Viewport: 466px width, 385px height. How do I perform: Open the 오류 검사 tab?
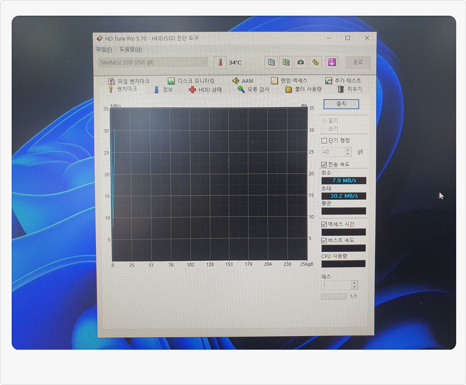coord(253,89)
